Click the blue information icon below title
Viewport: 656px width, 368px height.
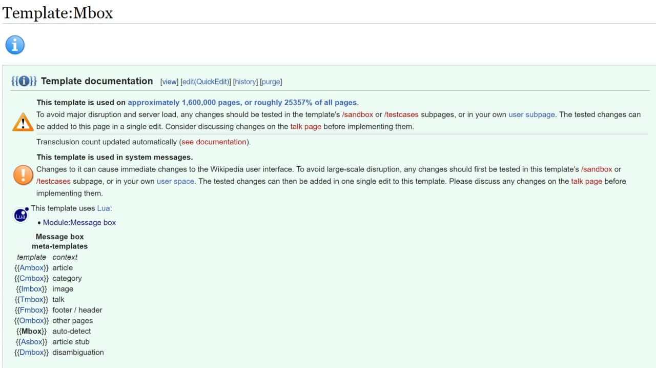click(x=15, y=45)
